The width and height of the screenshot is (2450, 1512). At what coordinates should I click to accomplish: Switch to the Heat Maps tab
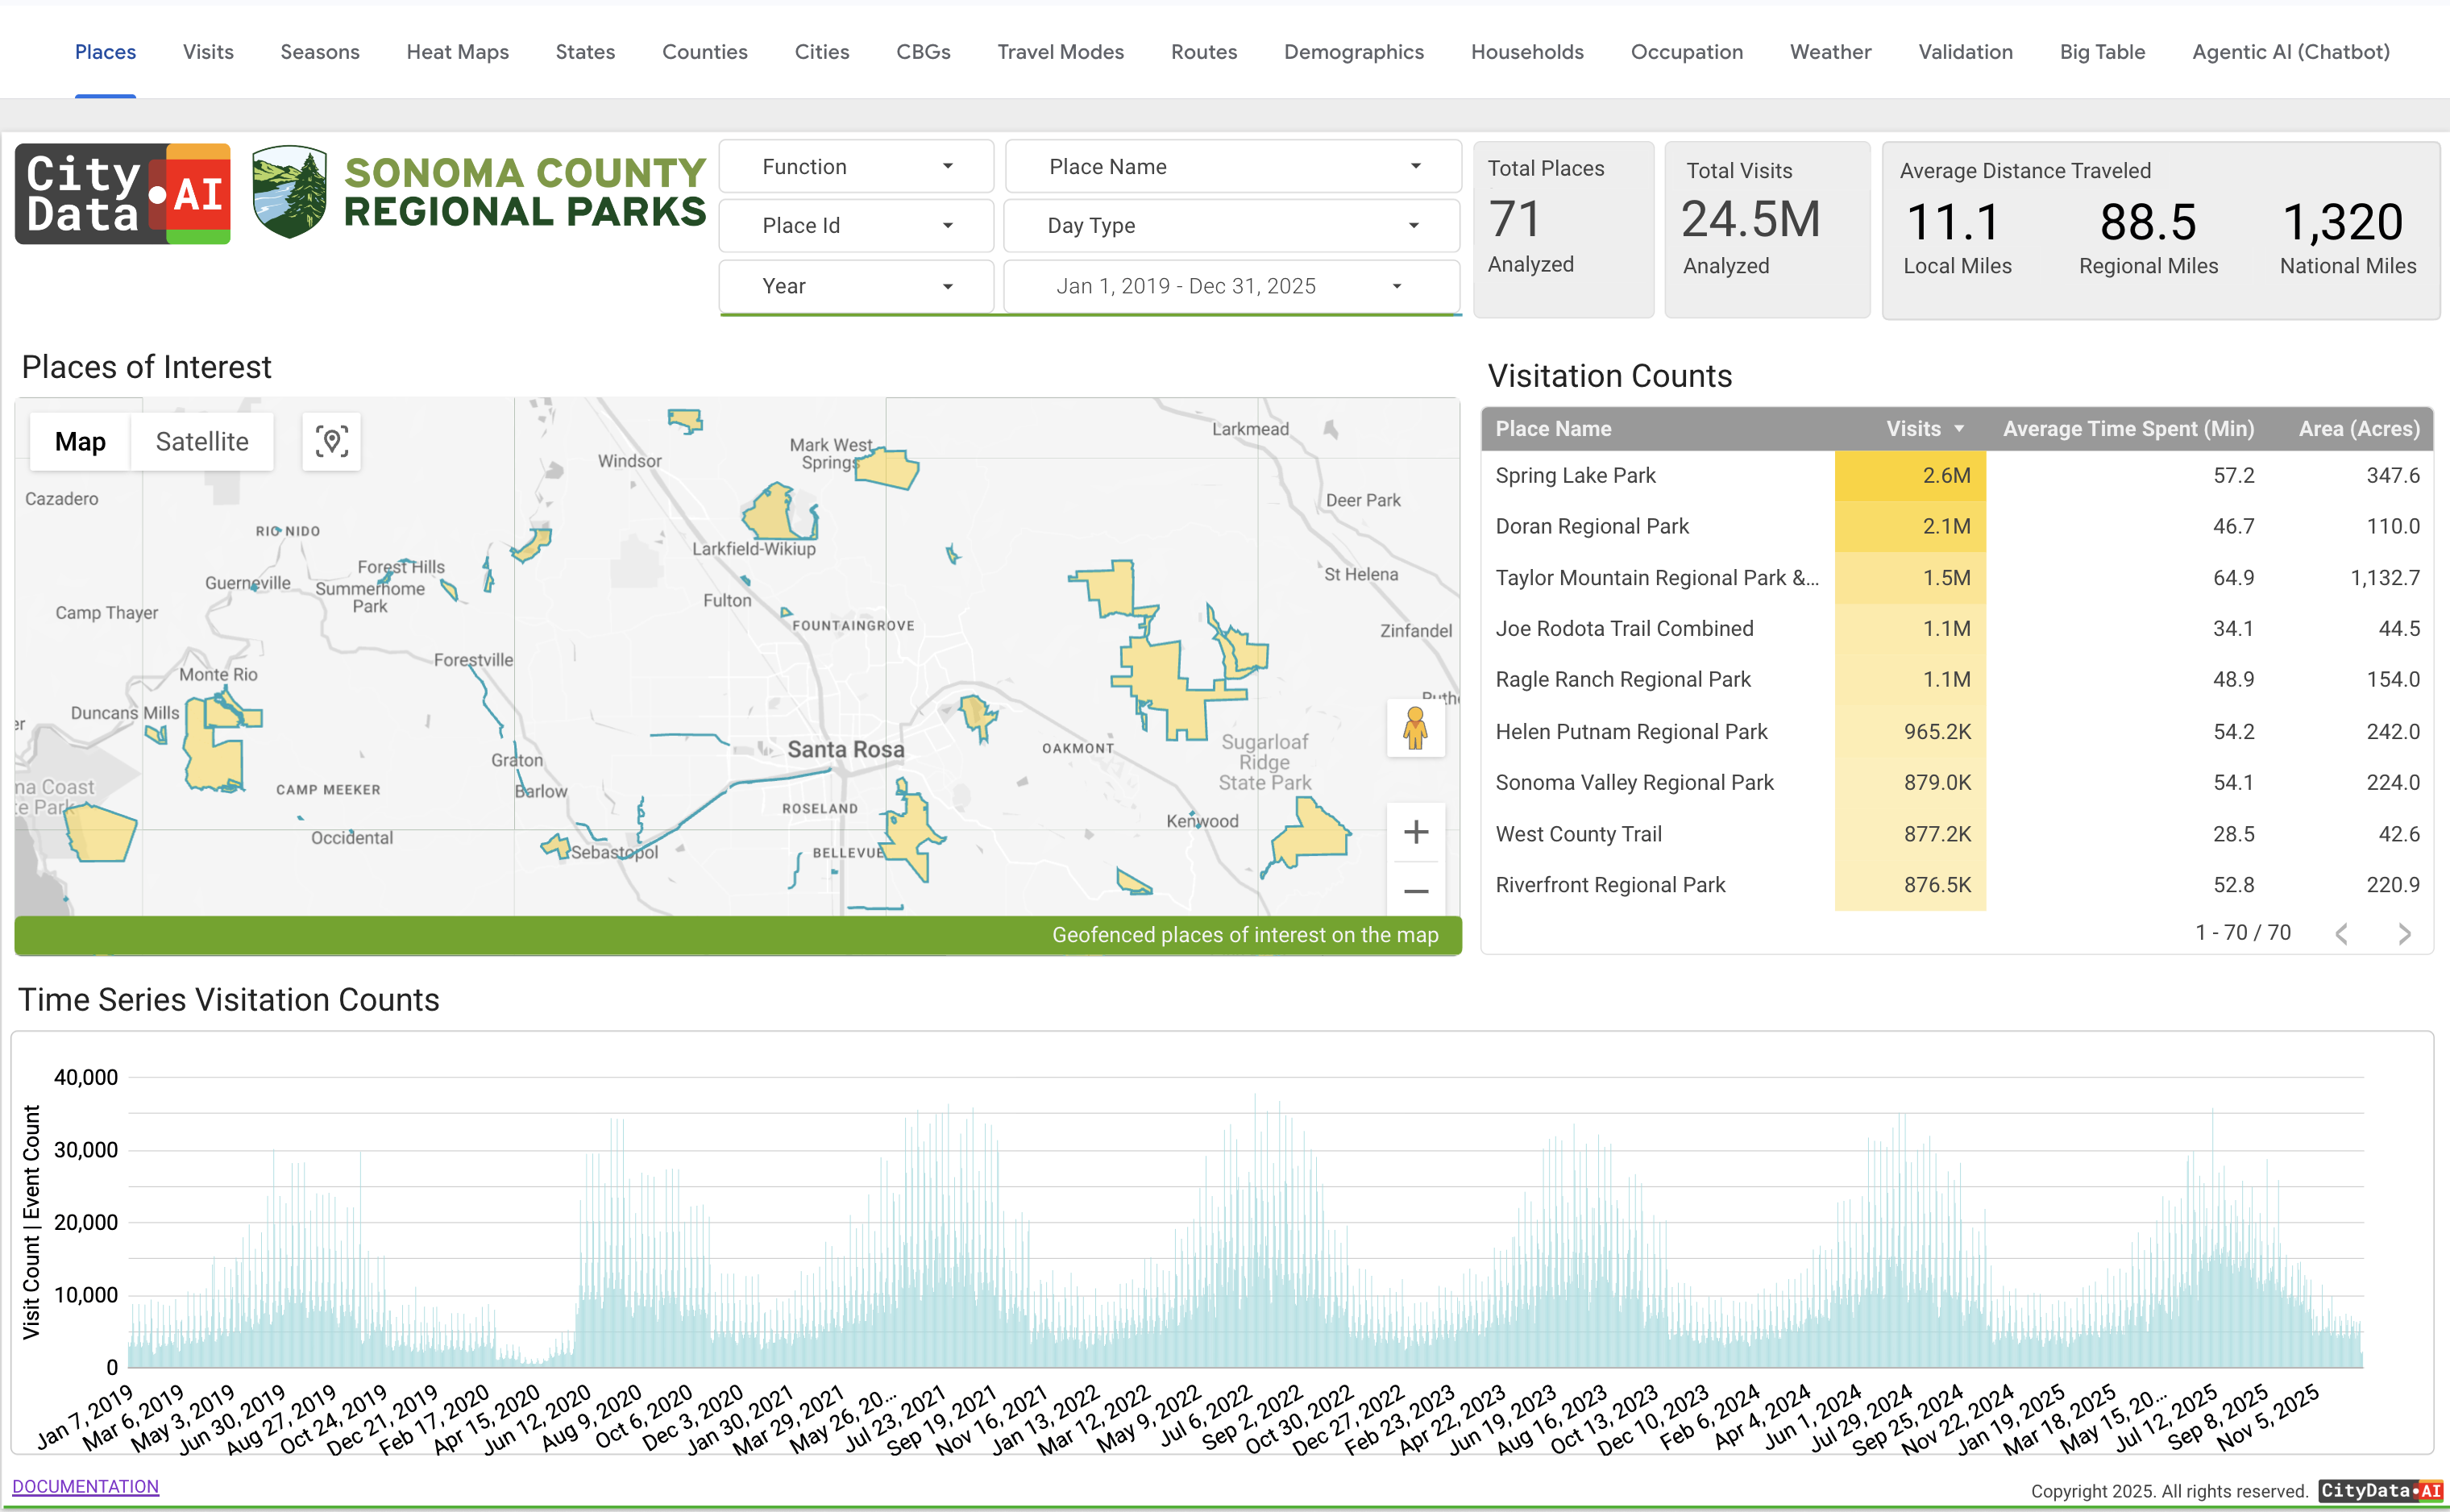(457, 52)
